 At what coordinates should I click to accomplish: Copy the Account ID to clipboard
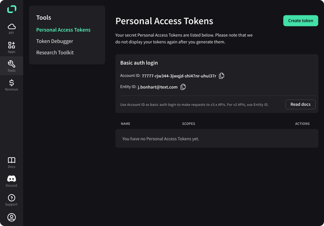coord(222,76)
